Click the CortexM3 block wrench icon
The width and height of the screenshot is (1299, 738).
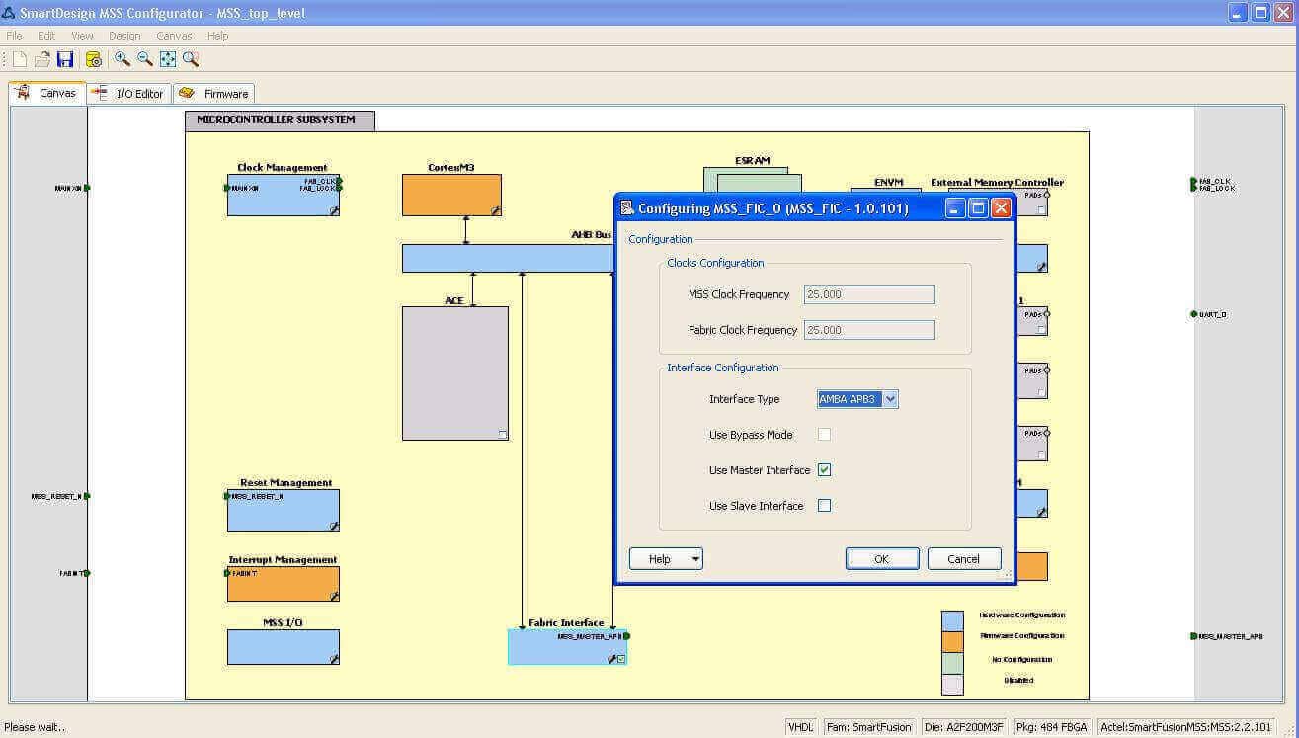point(496,210)
